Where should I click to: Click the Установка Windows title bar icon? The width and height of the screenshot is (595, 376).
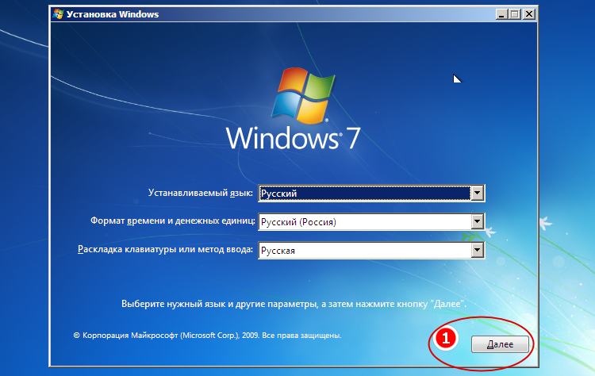coord(59,14)
